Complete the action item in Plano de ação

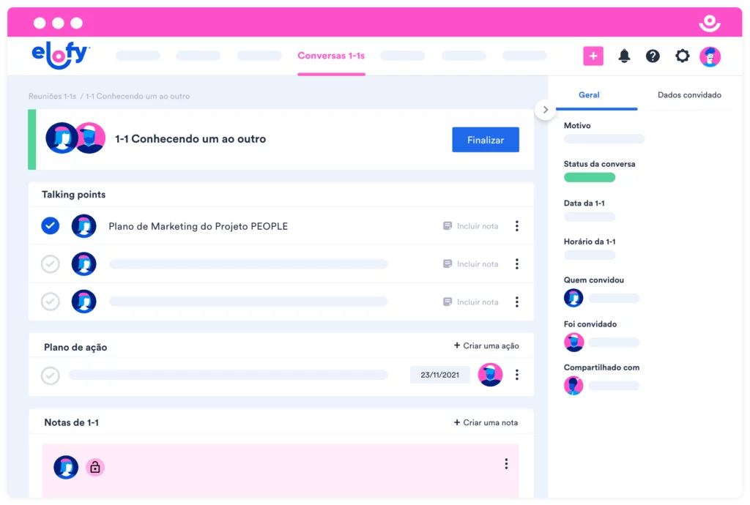[50, 375]
